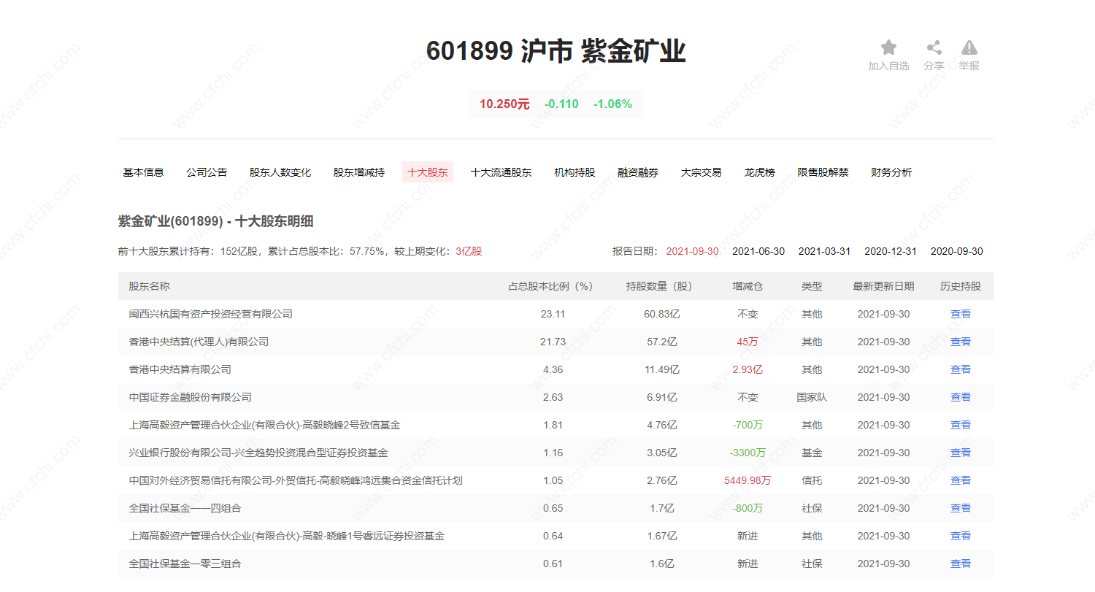Click the 2.93亿 increase value

click(748, 369)
